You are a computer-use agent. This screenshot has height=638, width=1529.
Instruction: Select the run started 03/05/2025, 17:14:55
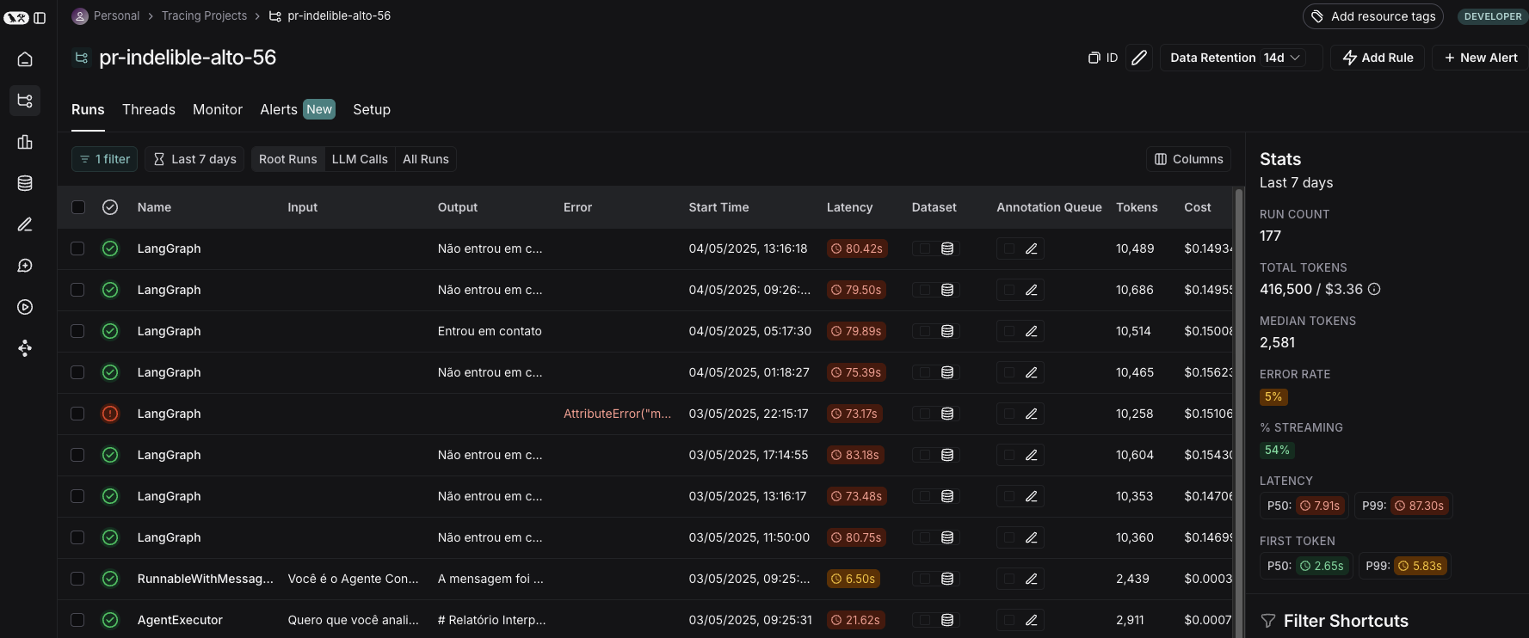pyautogui.click(x=77, y=455)
